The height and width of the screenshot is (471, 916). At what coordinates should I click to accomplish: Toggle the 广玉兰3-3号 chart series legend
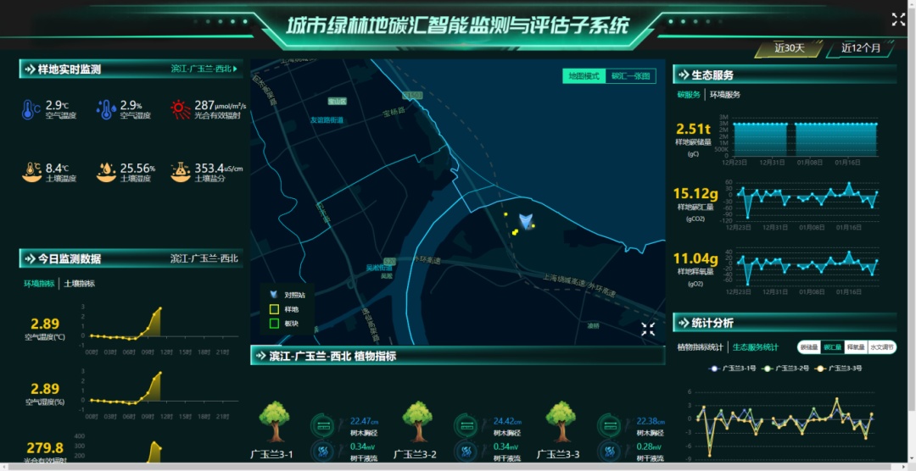(839, 368)
